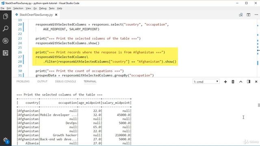This screenshot has height=146, width=260.
Task: Click the terminal vertical scrollbar thumb
Action: pyautogui.click(x=259, y=105)
